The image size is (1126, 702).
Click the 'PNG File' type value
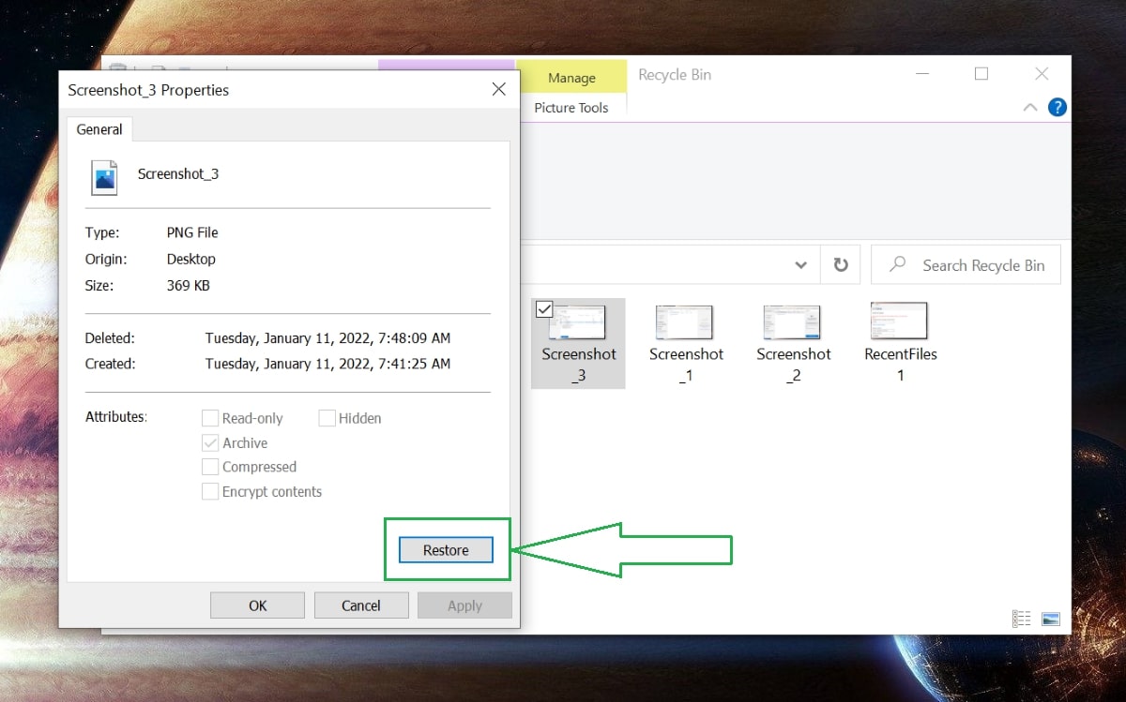(x=192, y=232)
